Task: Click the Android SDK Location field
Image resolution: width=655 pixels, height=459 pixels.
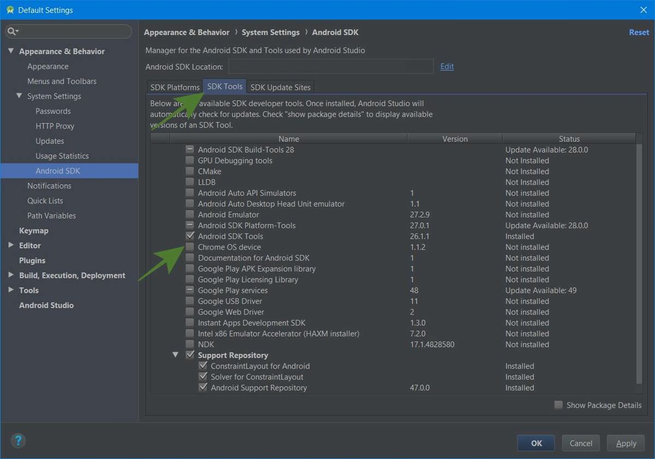Action: tap(331, 67)
